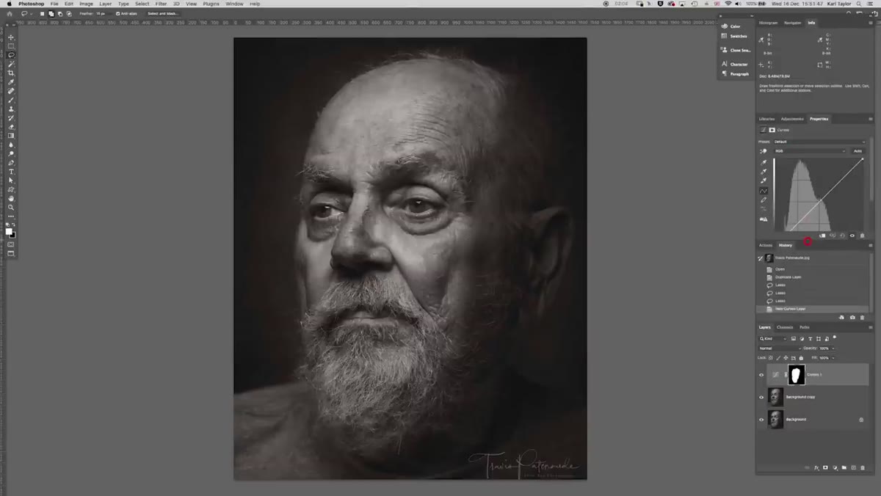
Task: Select the Pen tool
Action: [x=11, y=163]
